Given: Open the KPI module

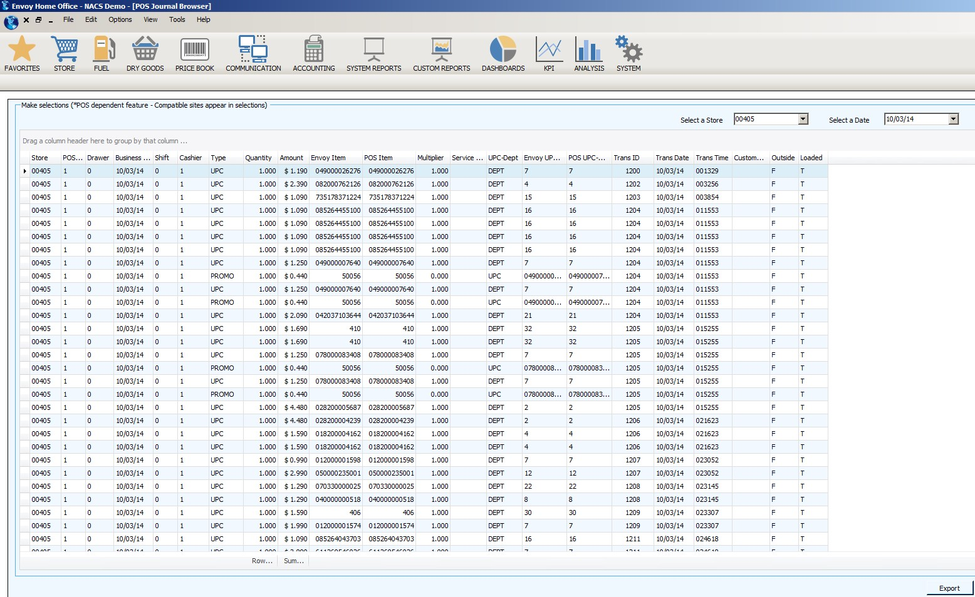Looking at the screenshot, I should [549, 53].
